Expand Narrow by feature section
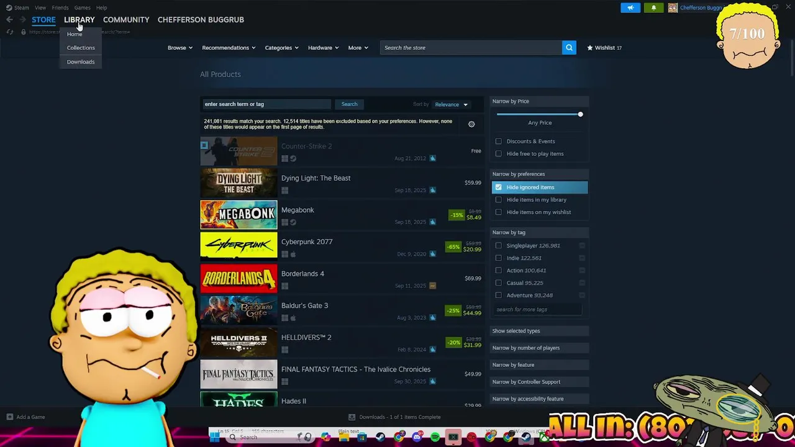795x447 pixels. pos(539,365)
